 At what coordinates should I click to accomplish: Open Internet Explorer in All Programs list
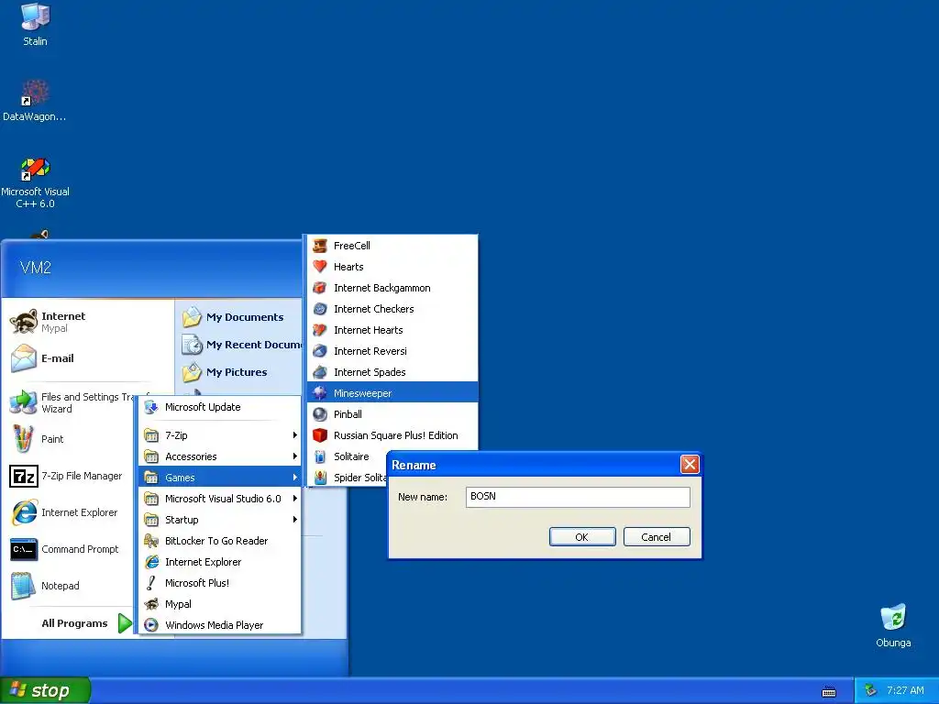(x=220, y=562)
